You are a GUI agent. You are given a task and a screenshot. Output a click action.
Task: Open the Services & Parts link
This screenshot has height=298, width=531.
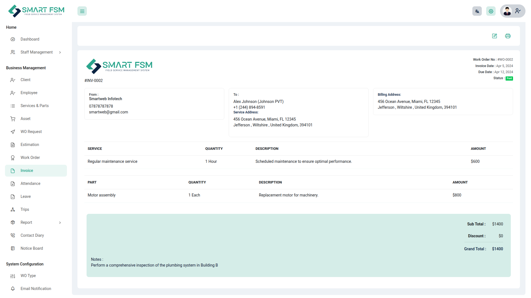point(35,106)
